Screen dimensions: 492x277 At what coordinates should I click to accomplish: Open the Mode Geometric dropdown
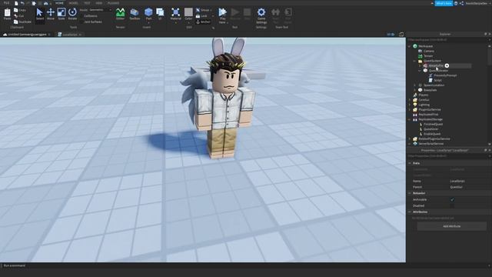click(100, 10)
